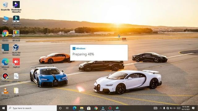Open the microphone tray icon
This screenshot has height=111, width=198.
(x=164, y=108)
